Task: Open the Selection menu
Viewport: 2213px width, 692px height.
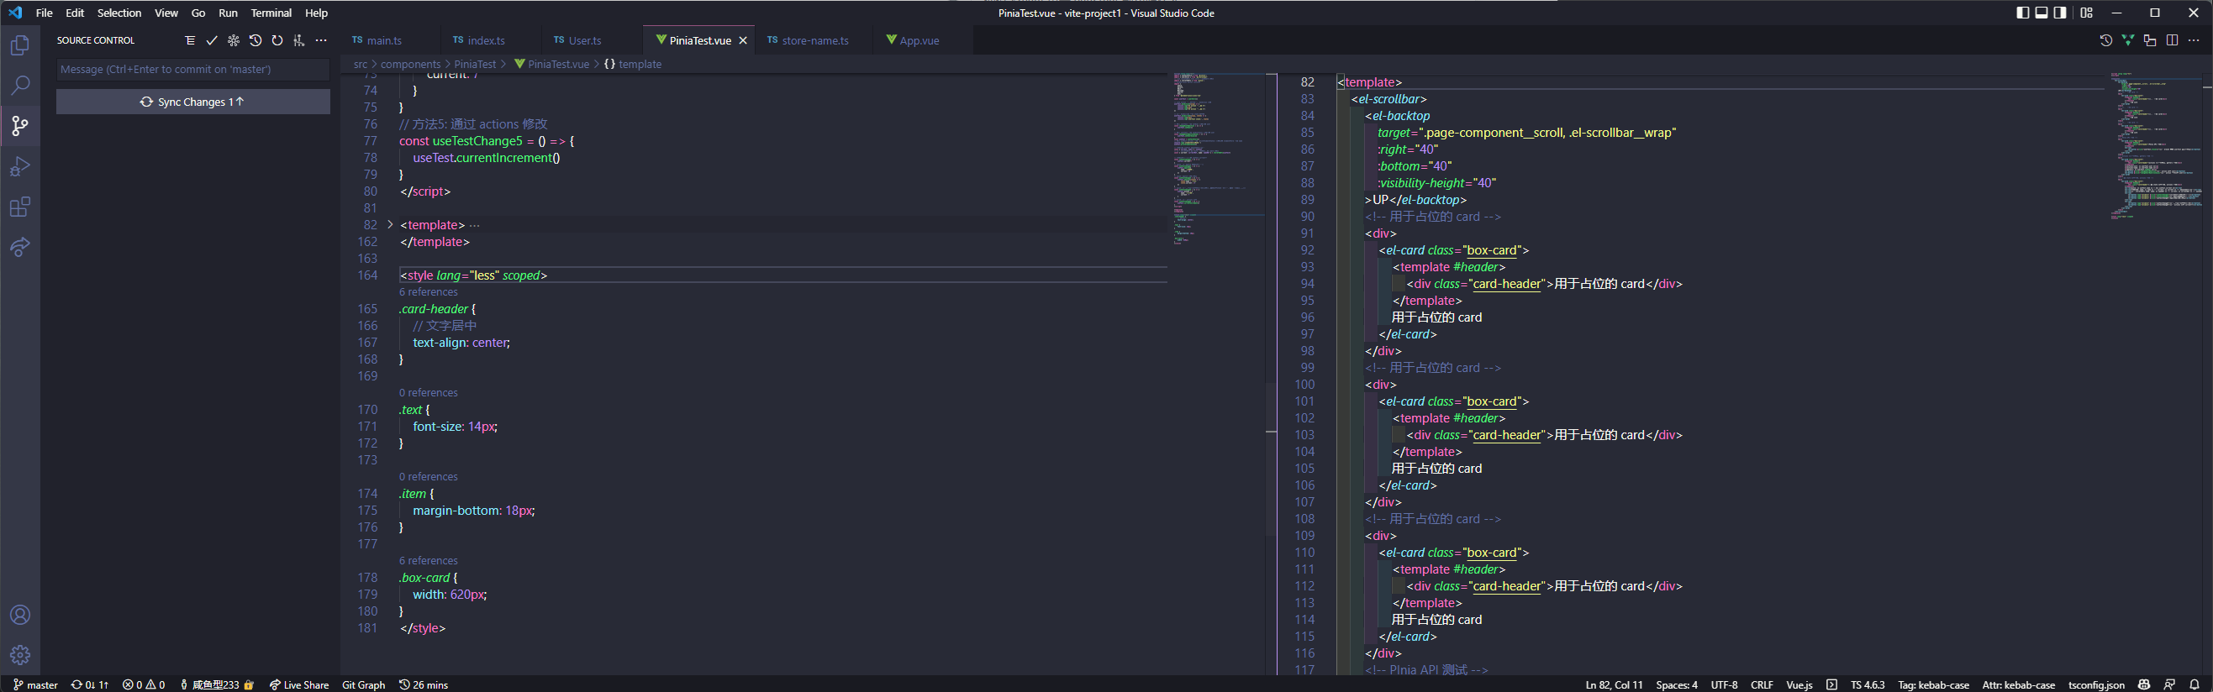Action: (x=119, y=13)
